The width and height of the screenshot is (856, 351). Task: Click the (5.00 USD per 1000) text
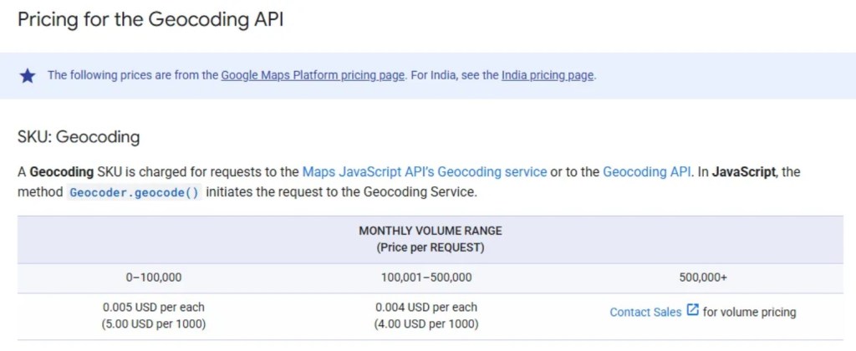coord(153,323)
